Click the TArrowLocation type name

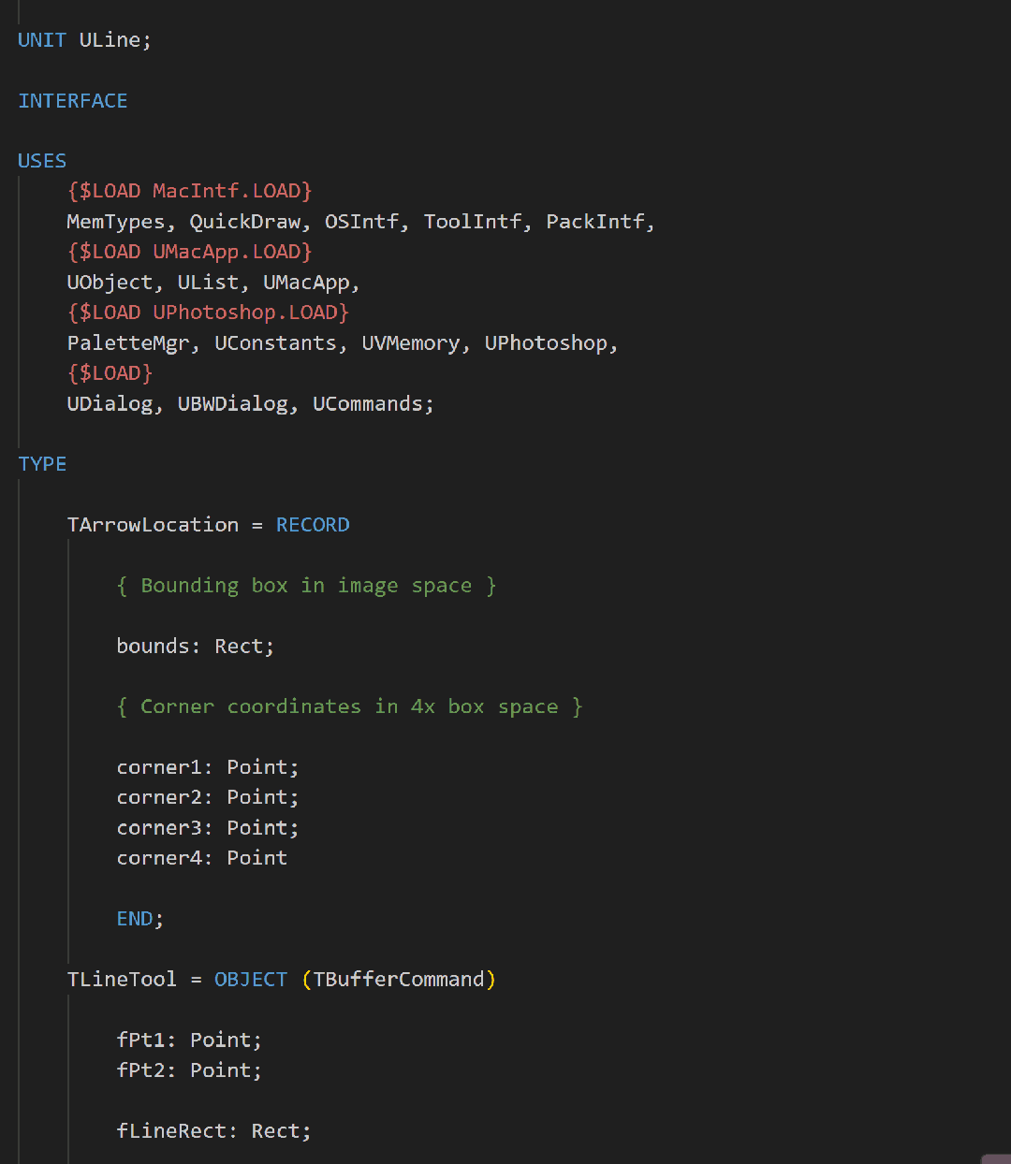pos(153,525)
